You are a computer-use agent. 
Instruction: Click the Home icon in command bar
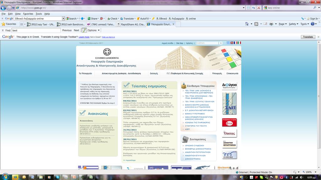247,24
